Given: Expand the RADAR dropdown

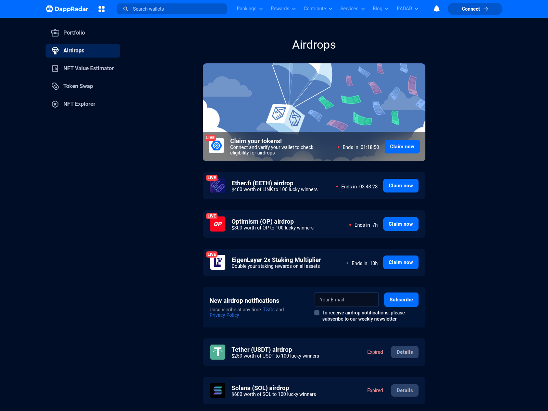Looking at the screenshot, I should tap(407, 9).
